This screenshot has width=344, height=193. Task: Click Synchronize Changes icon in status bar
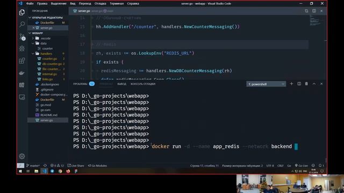tap(45, 166)
